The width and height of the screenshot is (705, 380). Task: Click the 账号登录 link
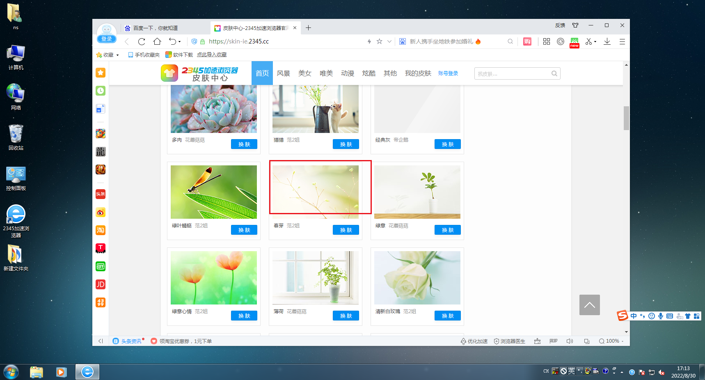coord(448,73)
